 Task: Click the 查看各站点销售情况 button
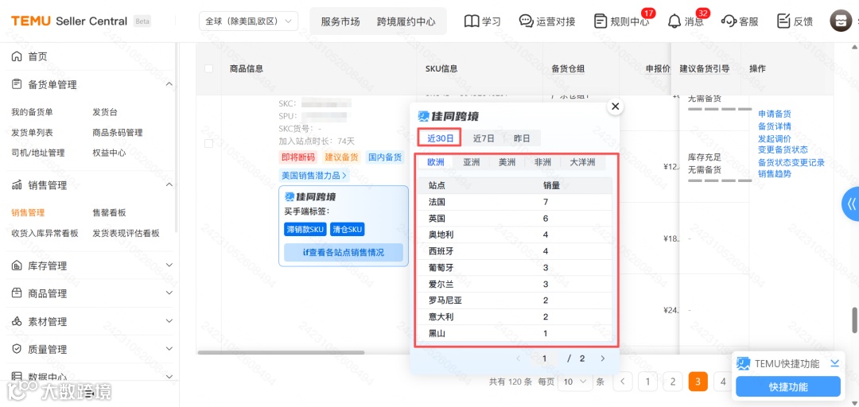point(344,253)
